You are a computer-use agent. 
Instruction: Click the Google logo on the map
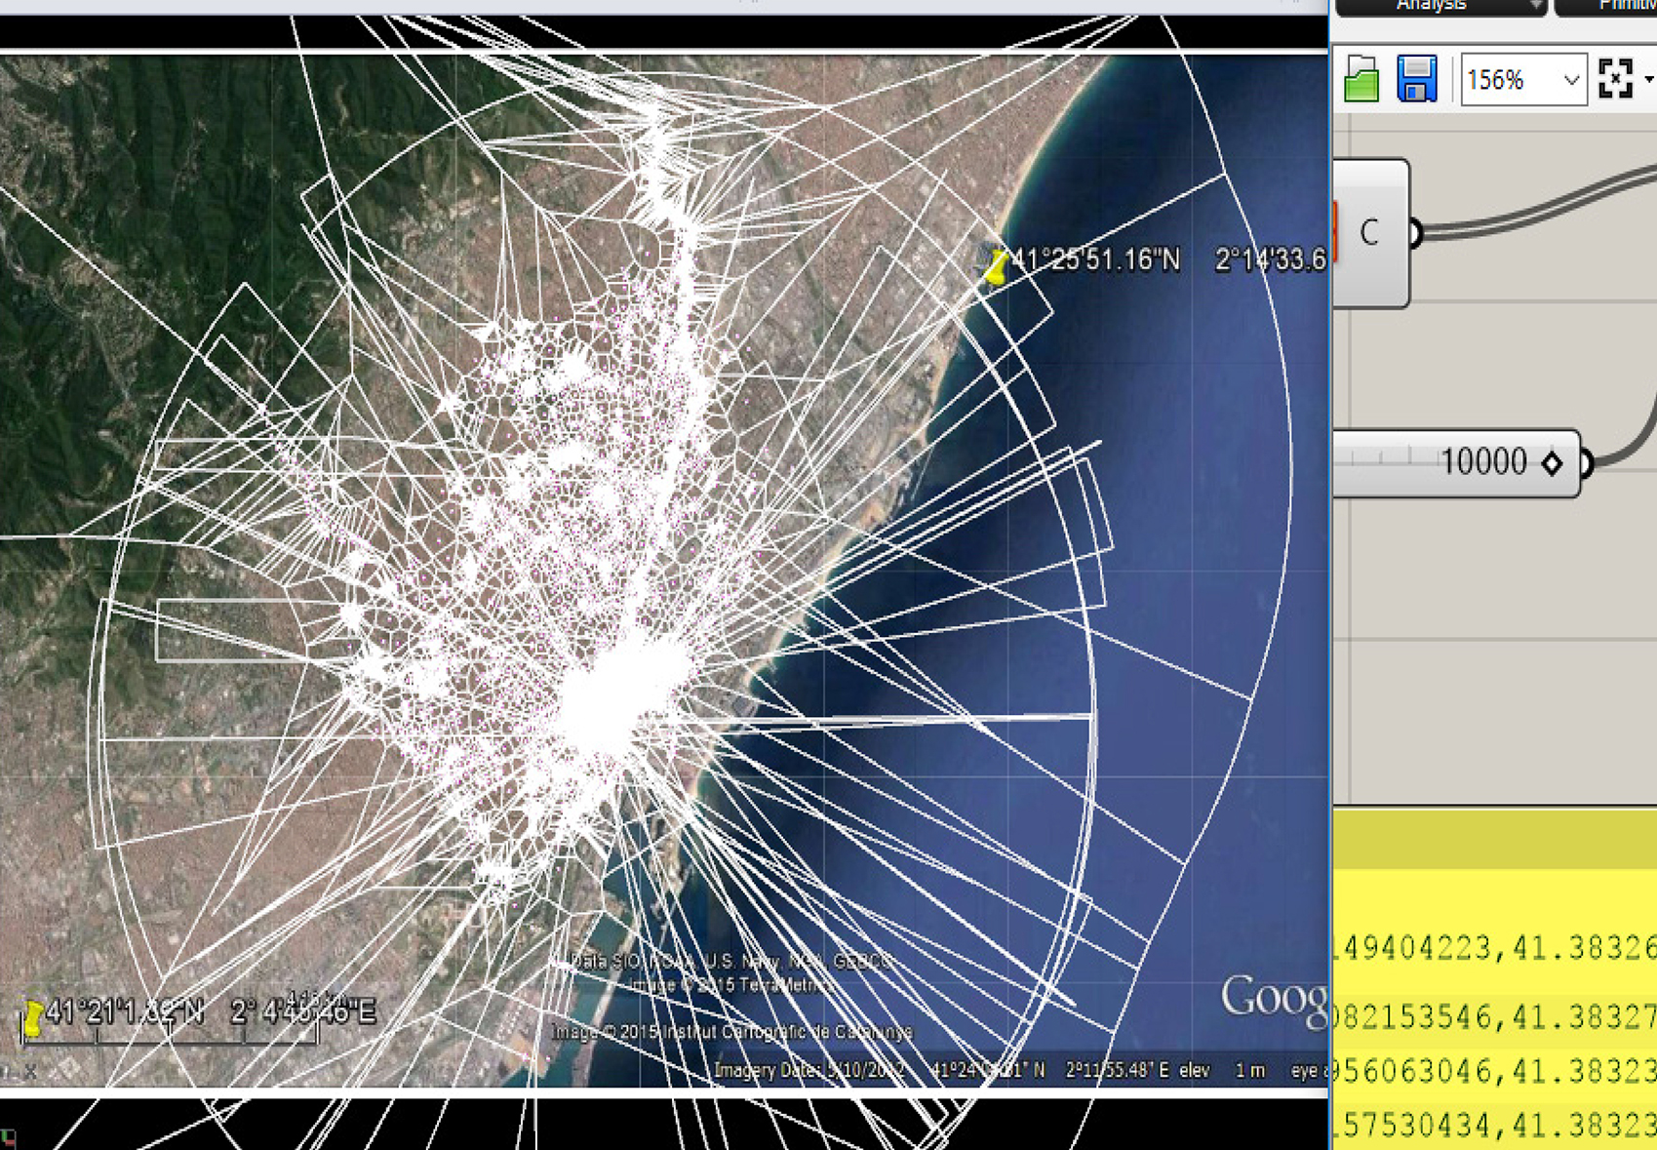click(1273, 997)
